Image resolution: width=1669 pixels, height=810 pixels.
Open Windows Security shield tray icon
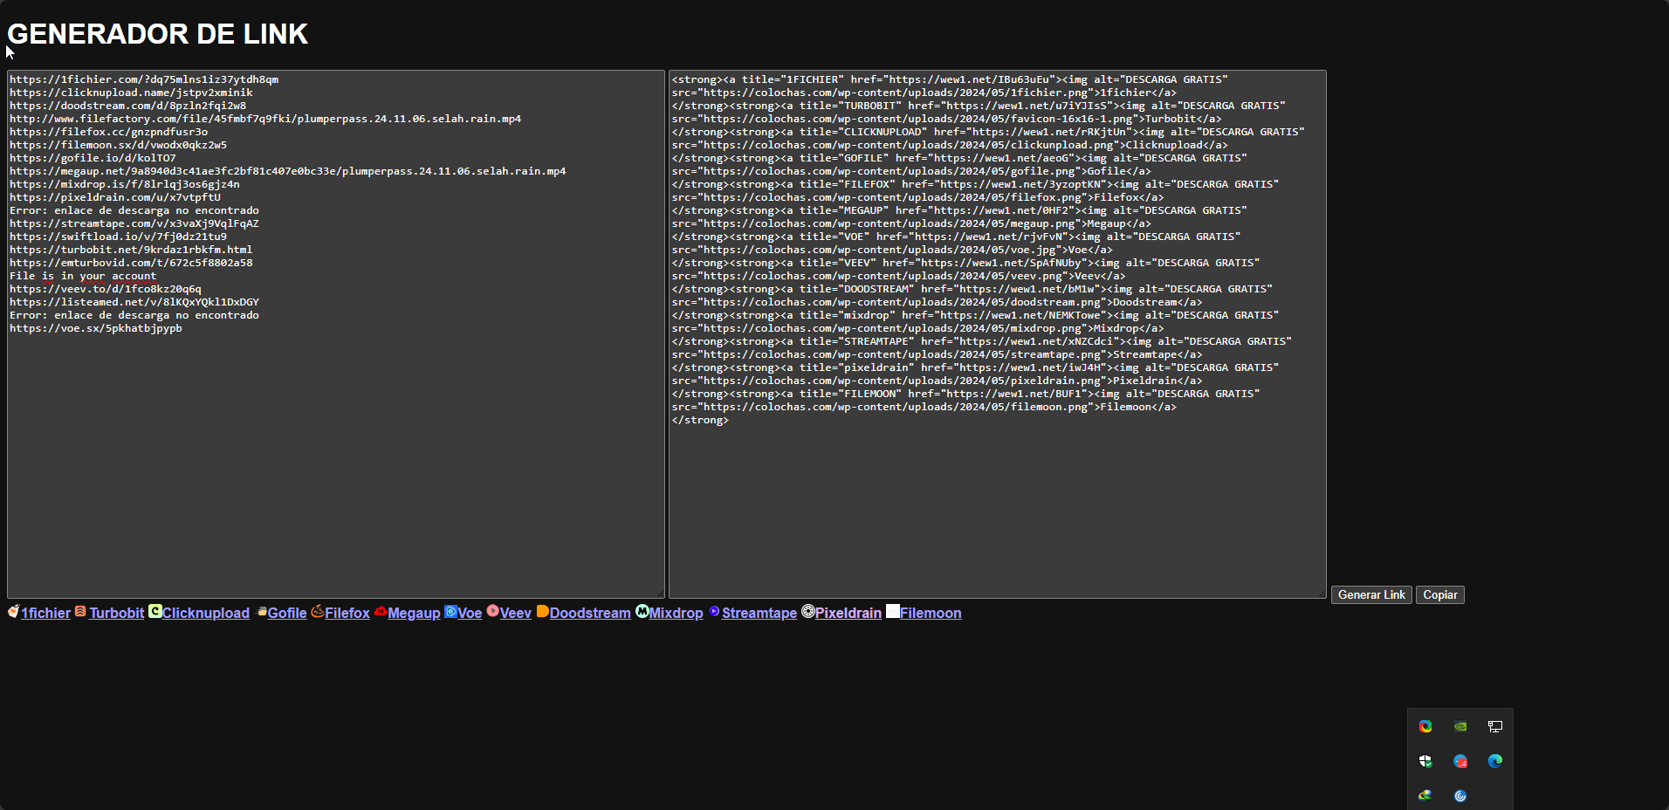tap(1425, 761)
